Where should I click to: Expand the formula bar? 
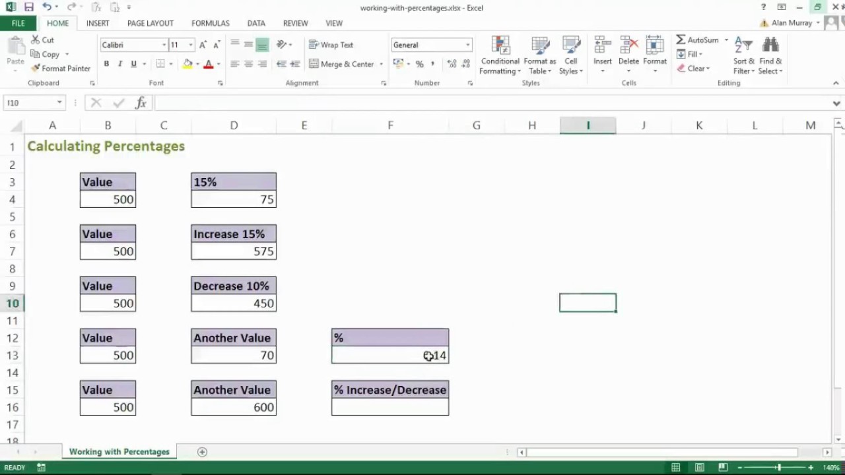(836, 103)
